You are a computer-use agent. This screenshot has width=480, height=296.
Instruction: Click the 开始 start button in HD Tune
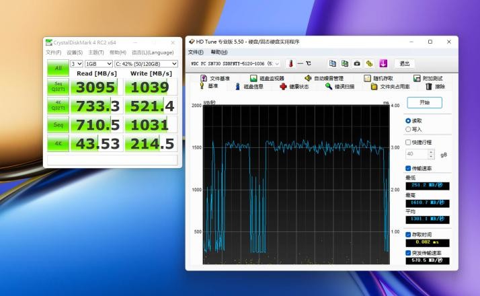tap(425, 102)
